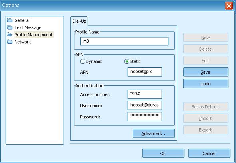Undo the profile changes

[206, 84]
